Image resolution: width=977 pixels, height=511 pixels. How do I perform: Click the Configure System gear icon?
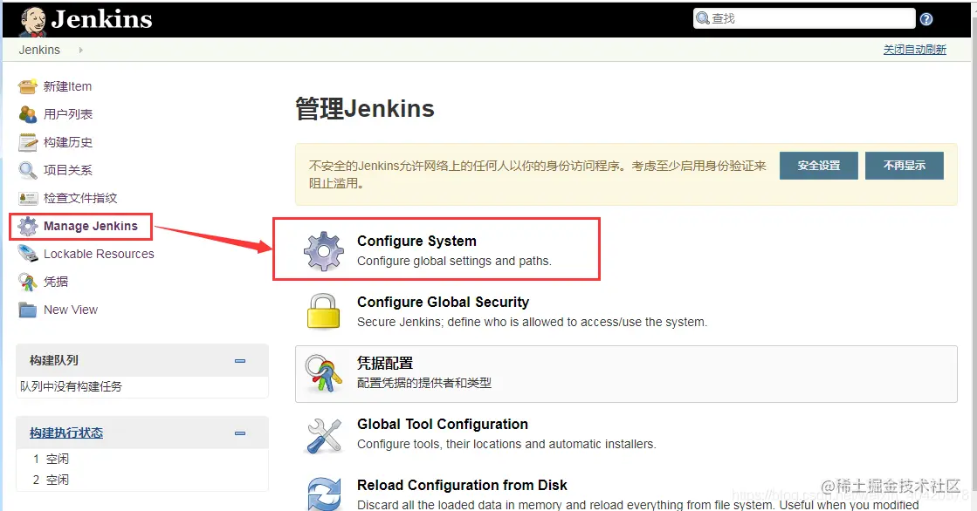323,251
